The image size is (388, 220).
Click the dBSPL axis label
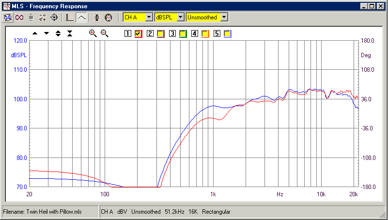[x=18, y=55]
